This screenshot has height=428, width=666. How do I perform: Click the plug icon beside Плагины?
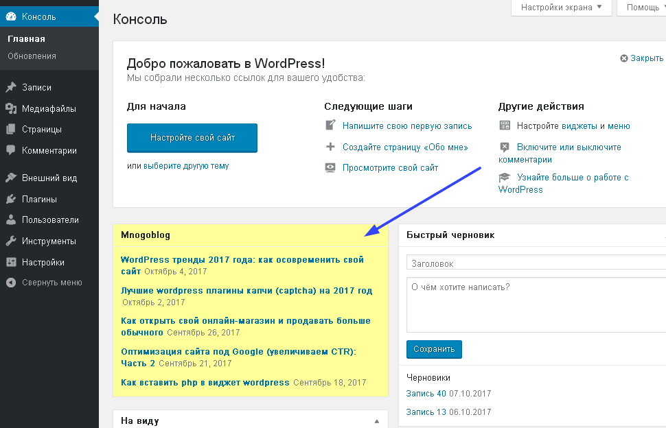pyautogui.click(x=11, y=199)
